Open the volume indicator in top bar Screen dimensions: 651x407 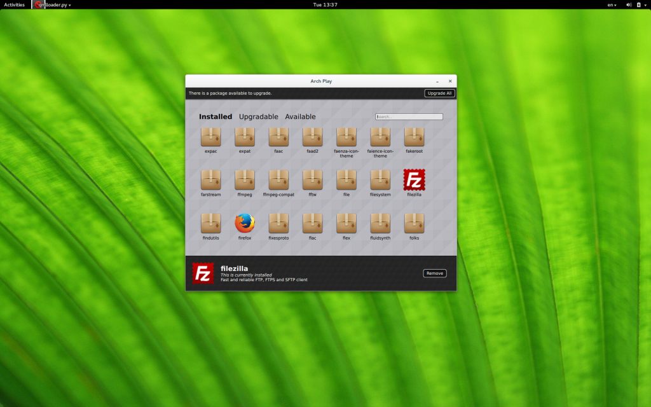pos(629,5)
